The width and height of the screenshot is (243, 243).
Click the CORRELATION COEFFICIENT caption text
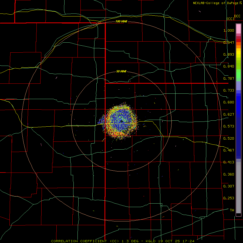click(79, 241)
